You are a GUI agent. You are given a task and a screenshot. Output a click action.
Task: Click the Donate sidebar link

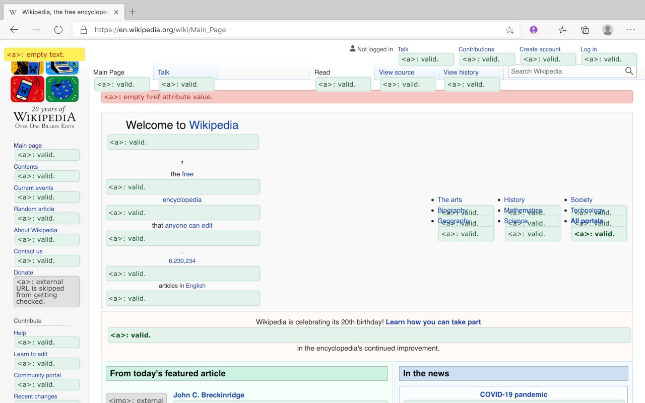tap(23, 273)
